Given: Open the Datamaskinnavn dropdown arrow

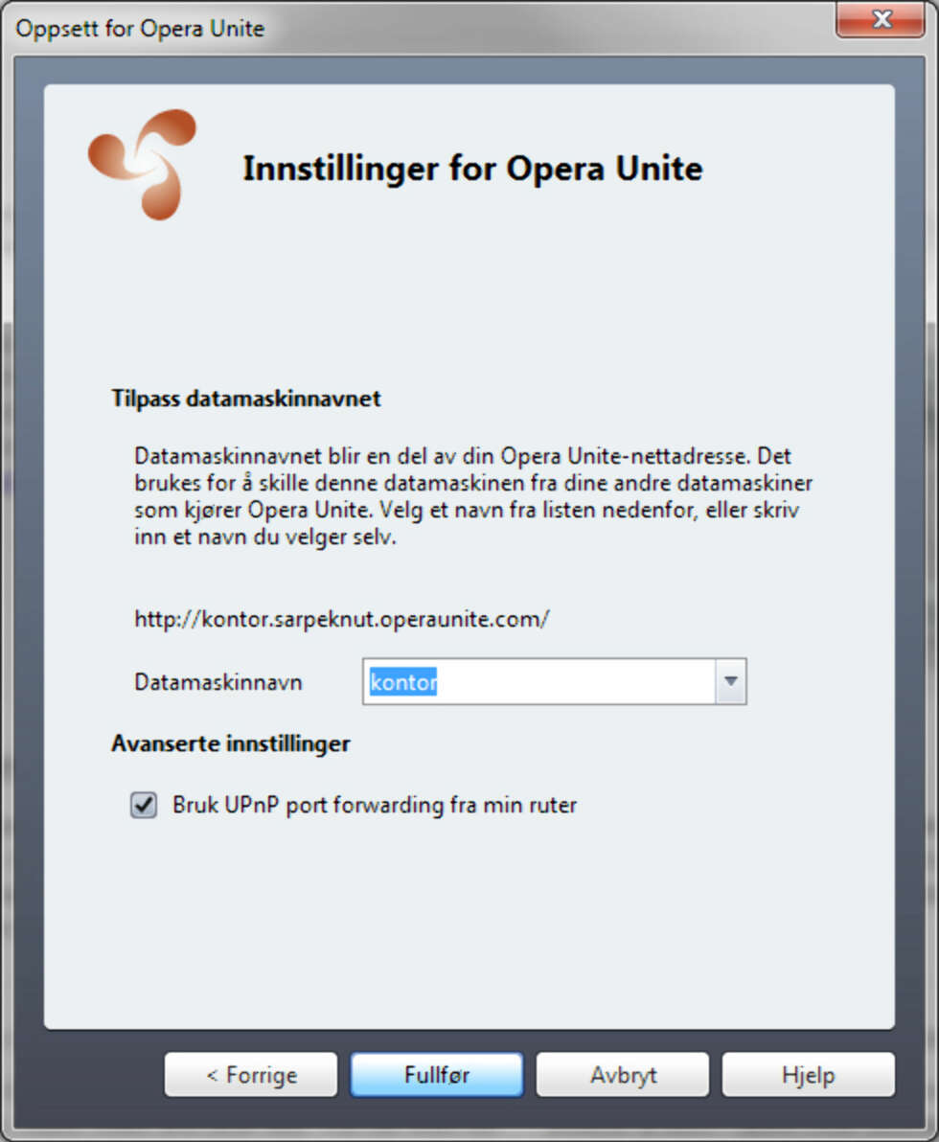Looking at the screenshot, I should click(731, 682).
